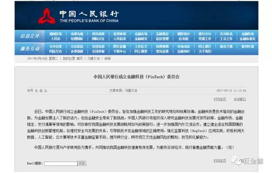Click the timestamp 2017-05-15 11:13:34

pos(231,90)
